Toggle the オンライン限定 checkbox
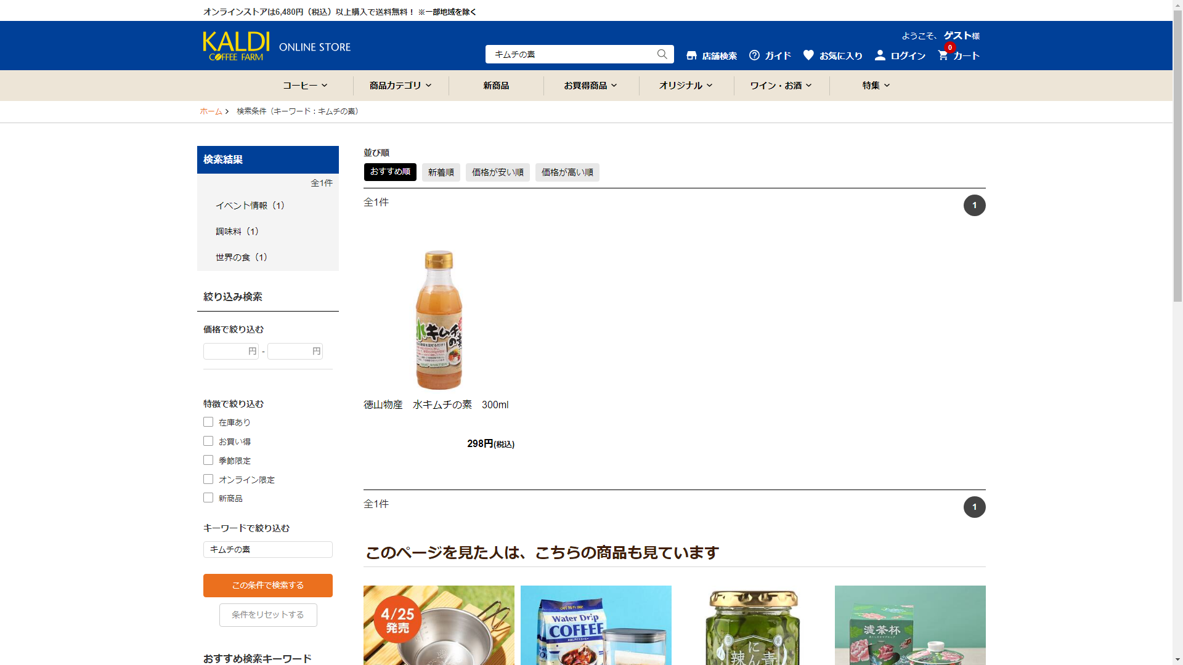 [x=208, y=480]
